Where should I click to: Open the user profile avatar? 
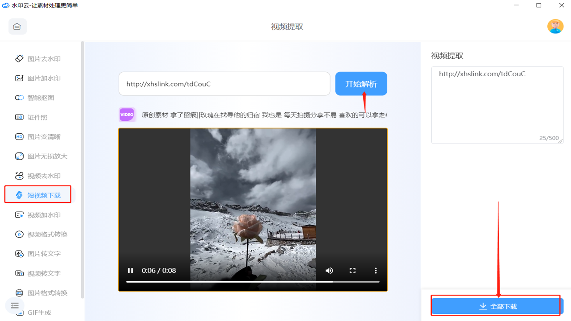555,26
